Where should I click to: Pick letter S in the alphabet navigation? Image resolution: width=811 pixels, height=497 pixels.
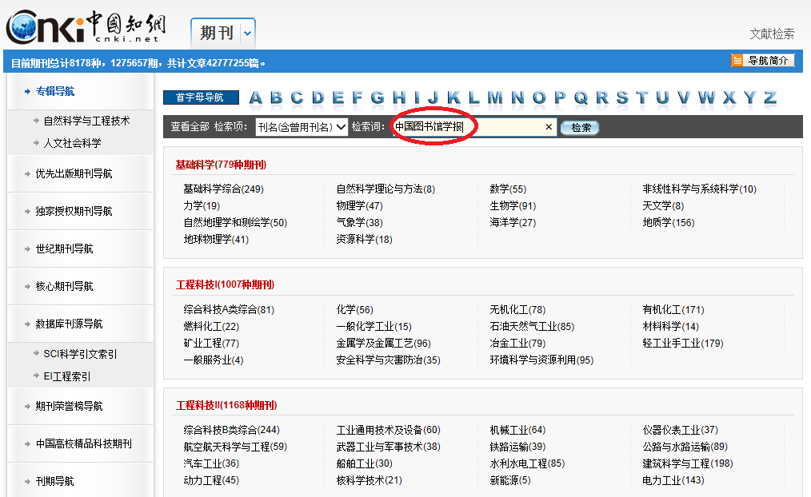(x=622, y=98)
